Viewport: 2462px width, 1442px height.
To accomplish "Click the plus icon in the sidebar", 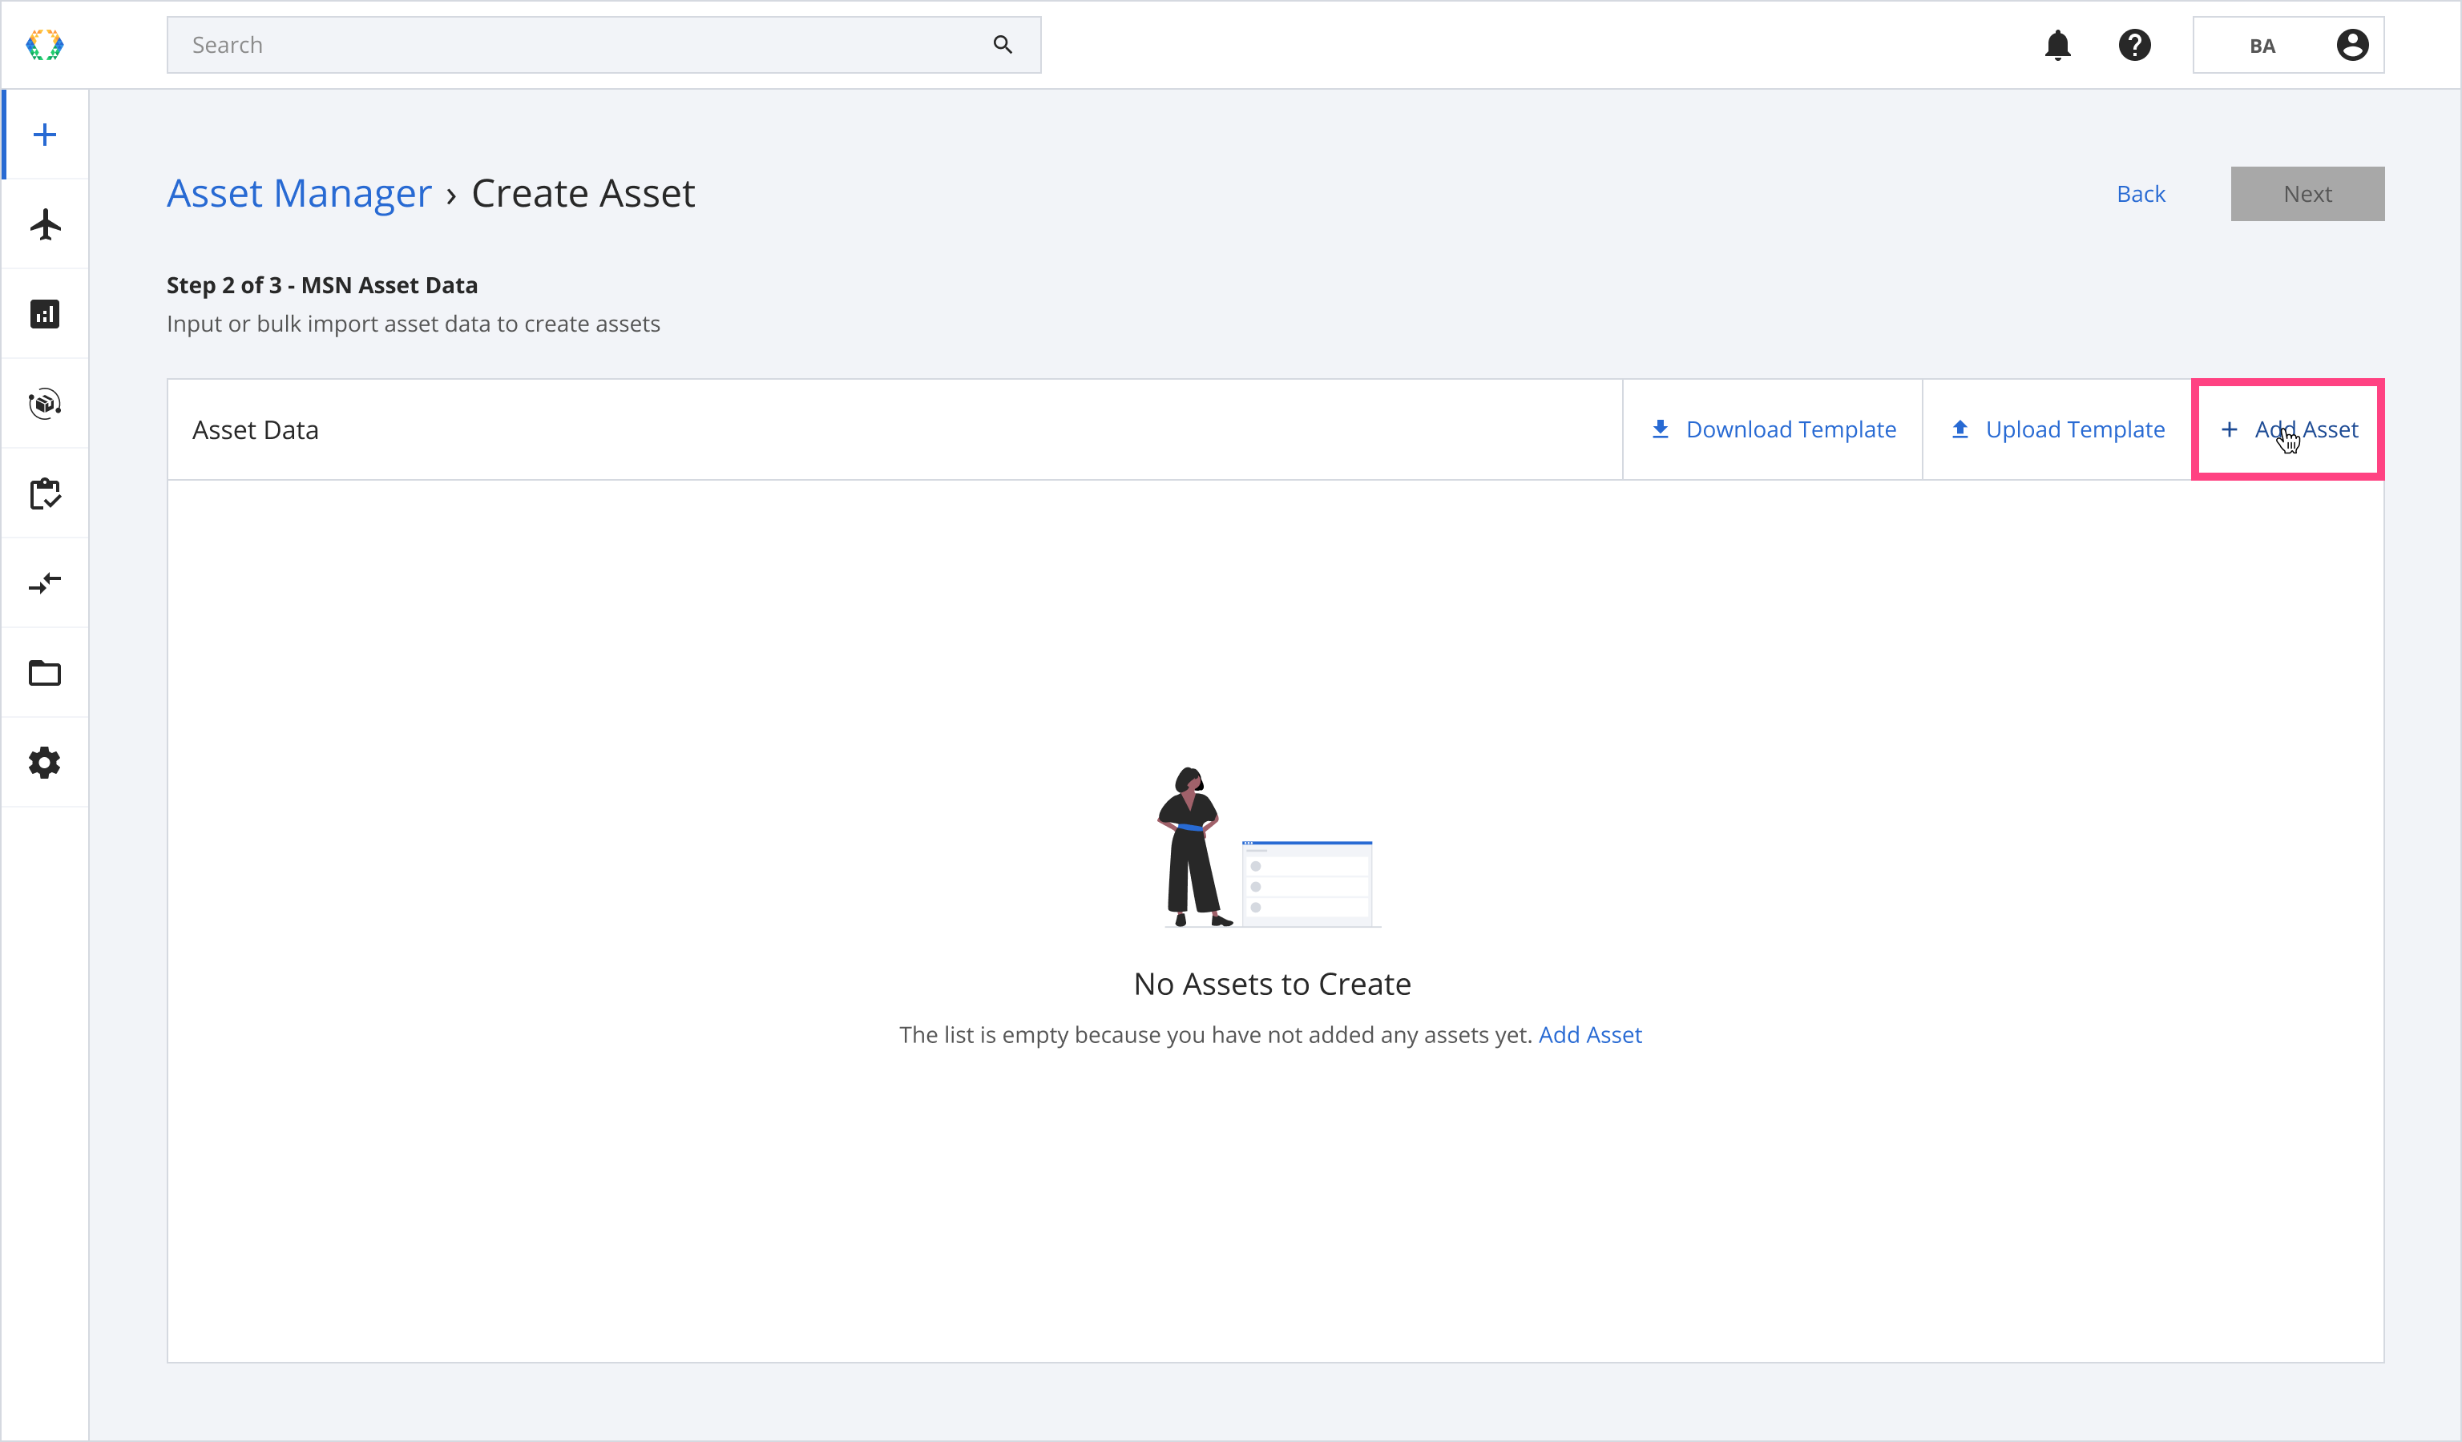I will coord(45,135).
